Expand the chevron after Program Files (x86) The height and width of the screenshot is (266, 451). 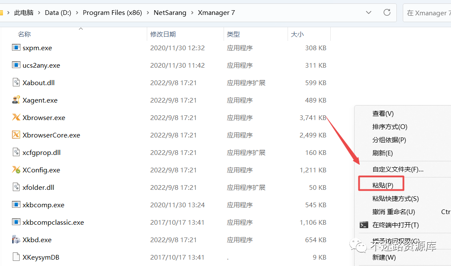click(x=148, y=13)
